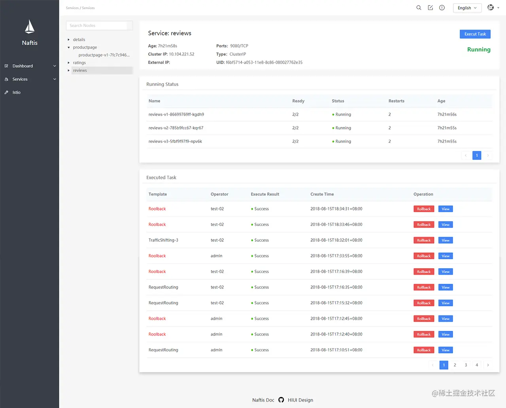Click the edit note icon in header
The height and width of the screenshot is (408, 506).
click(x=430, y=8)
